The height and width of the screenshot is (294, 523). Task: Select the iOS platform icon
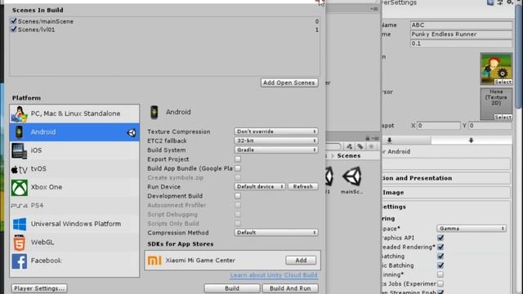coord(19,150)
